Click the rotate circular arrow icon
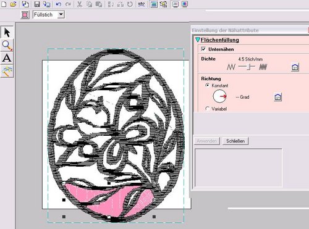Image resolution: width=309 pixels, height=229 pixels. click(x=130, y=4)
